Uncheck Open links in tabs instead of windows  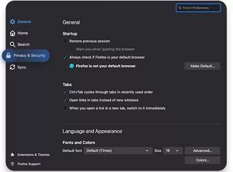point(65,100)
